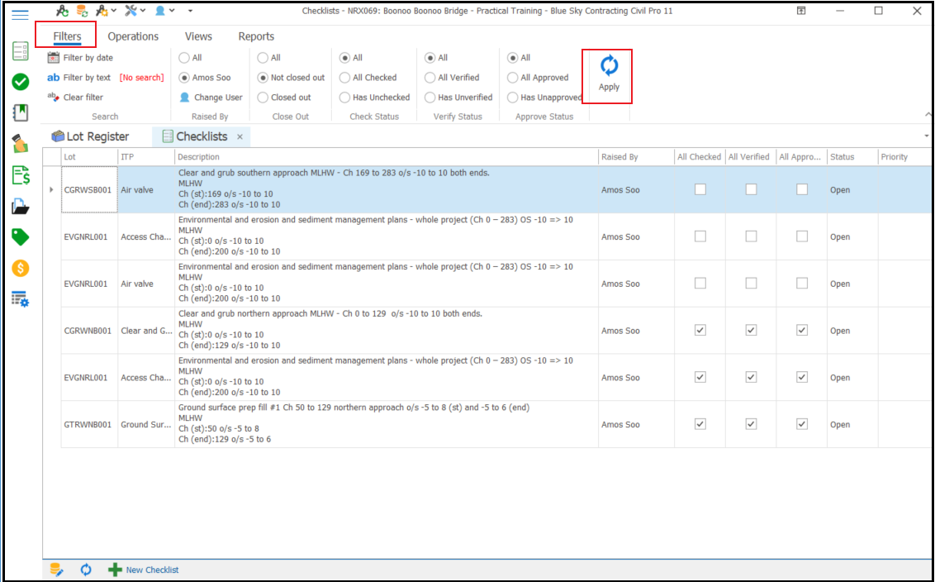The width and height of the screenshot is (935, 582).
Task: Click the orange dollar coin sidebar icon
Action: point(21,269)
